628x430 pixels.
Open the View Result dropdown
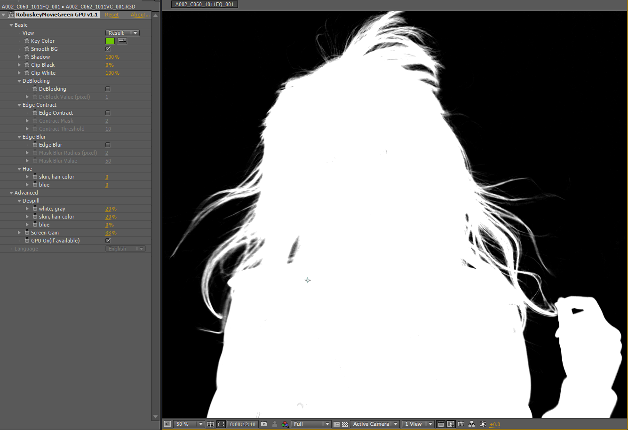click(x=122, y=33)
